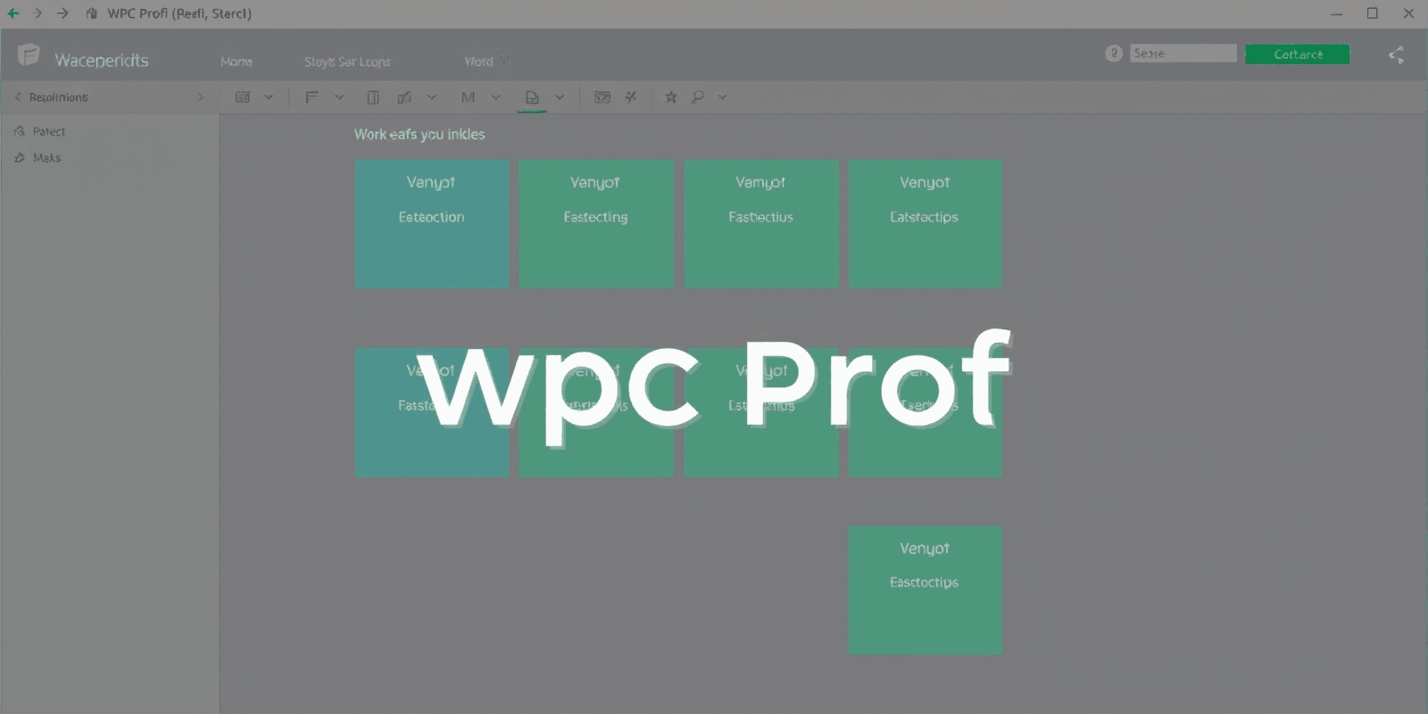
Task: Open dropdown next to document page icon
Action: 560,97
